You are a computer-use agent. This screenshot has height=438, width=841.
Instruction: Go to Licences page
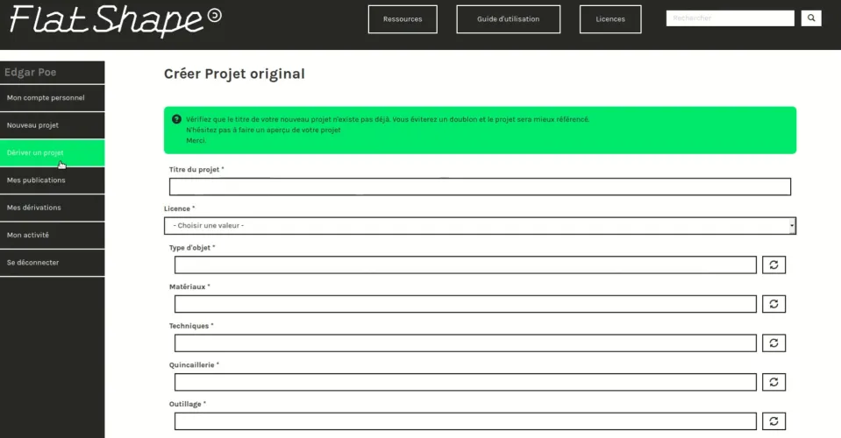[x=610, y=19]
